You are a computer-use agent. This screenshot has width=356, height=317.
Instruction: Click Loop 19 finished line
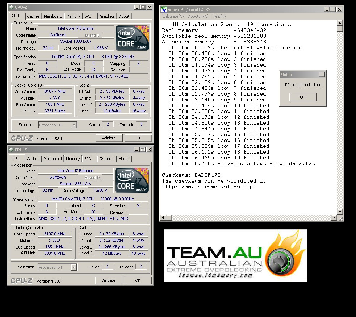tap(219, 158)
